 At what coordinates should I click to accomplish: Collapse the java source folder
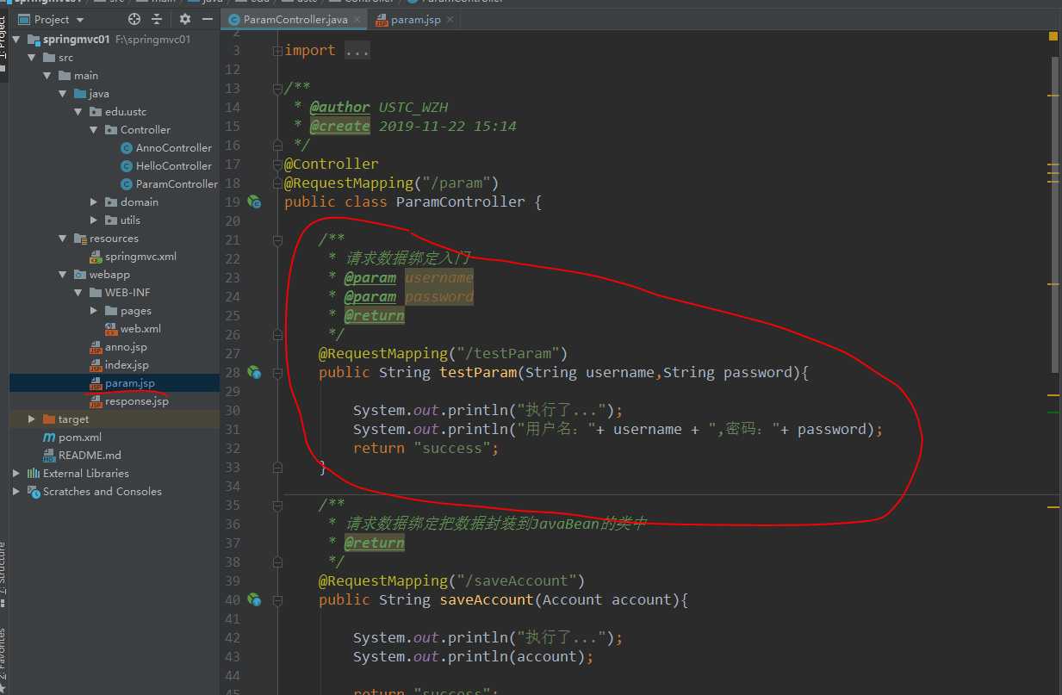pos(63,94)
